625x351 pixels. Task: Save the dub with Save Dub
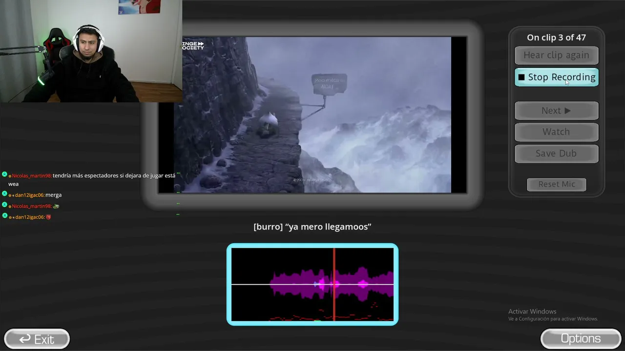click(x=556, y=153)
